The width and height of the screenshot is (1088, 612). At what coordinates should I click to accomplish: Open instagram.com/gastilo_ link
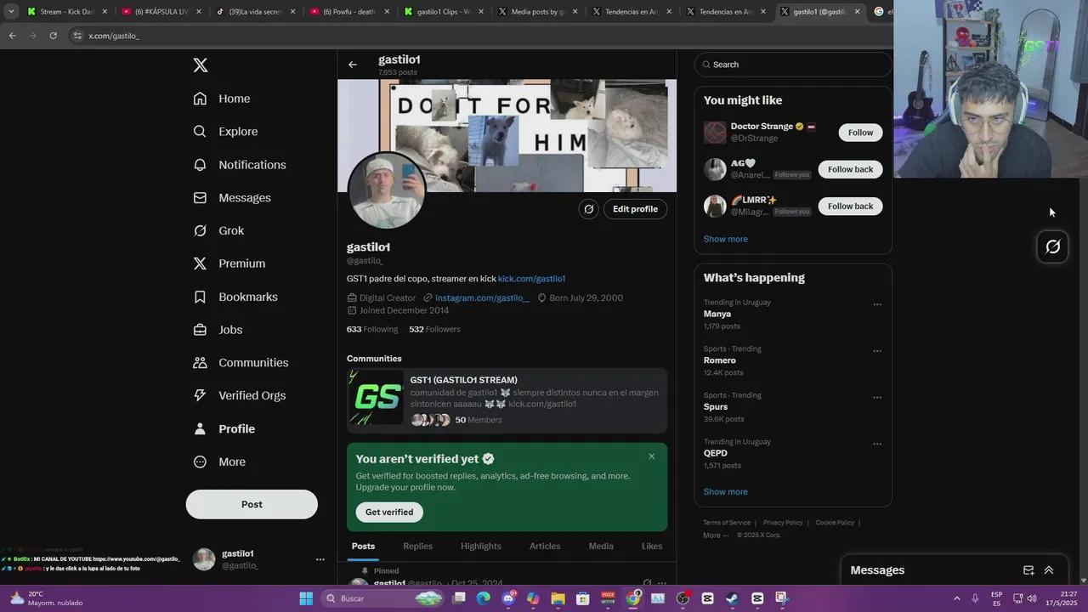(482, 298)
